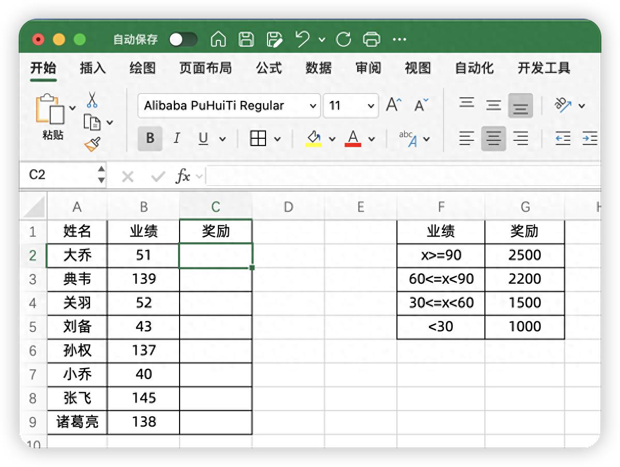Click the Save floppy disk icon

coord(246,39)
